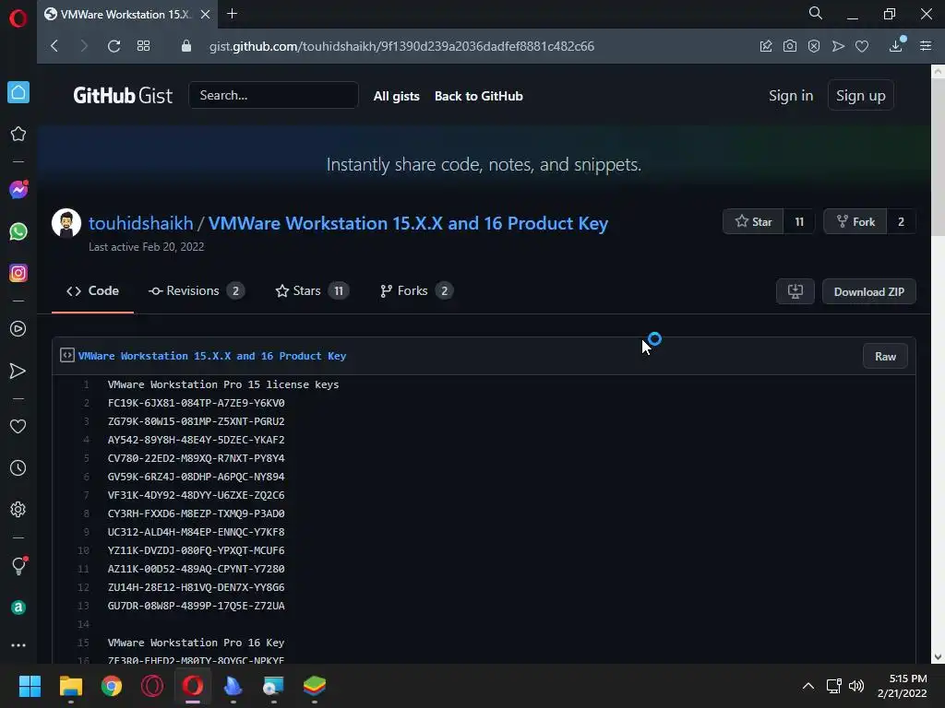Open gist title VMWare Workstation Product Key
This screenshot has width=945, height=708.
pos(408,223)
